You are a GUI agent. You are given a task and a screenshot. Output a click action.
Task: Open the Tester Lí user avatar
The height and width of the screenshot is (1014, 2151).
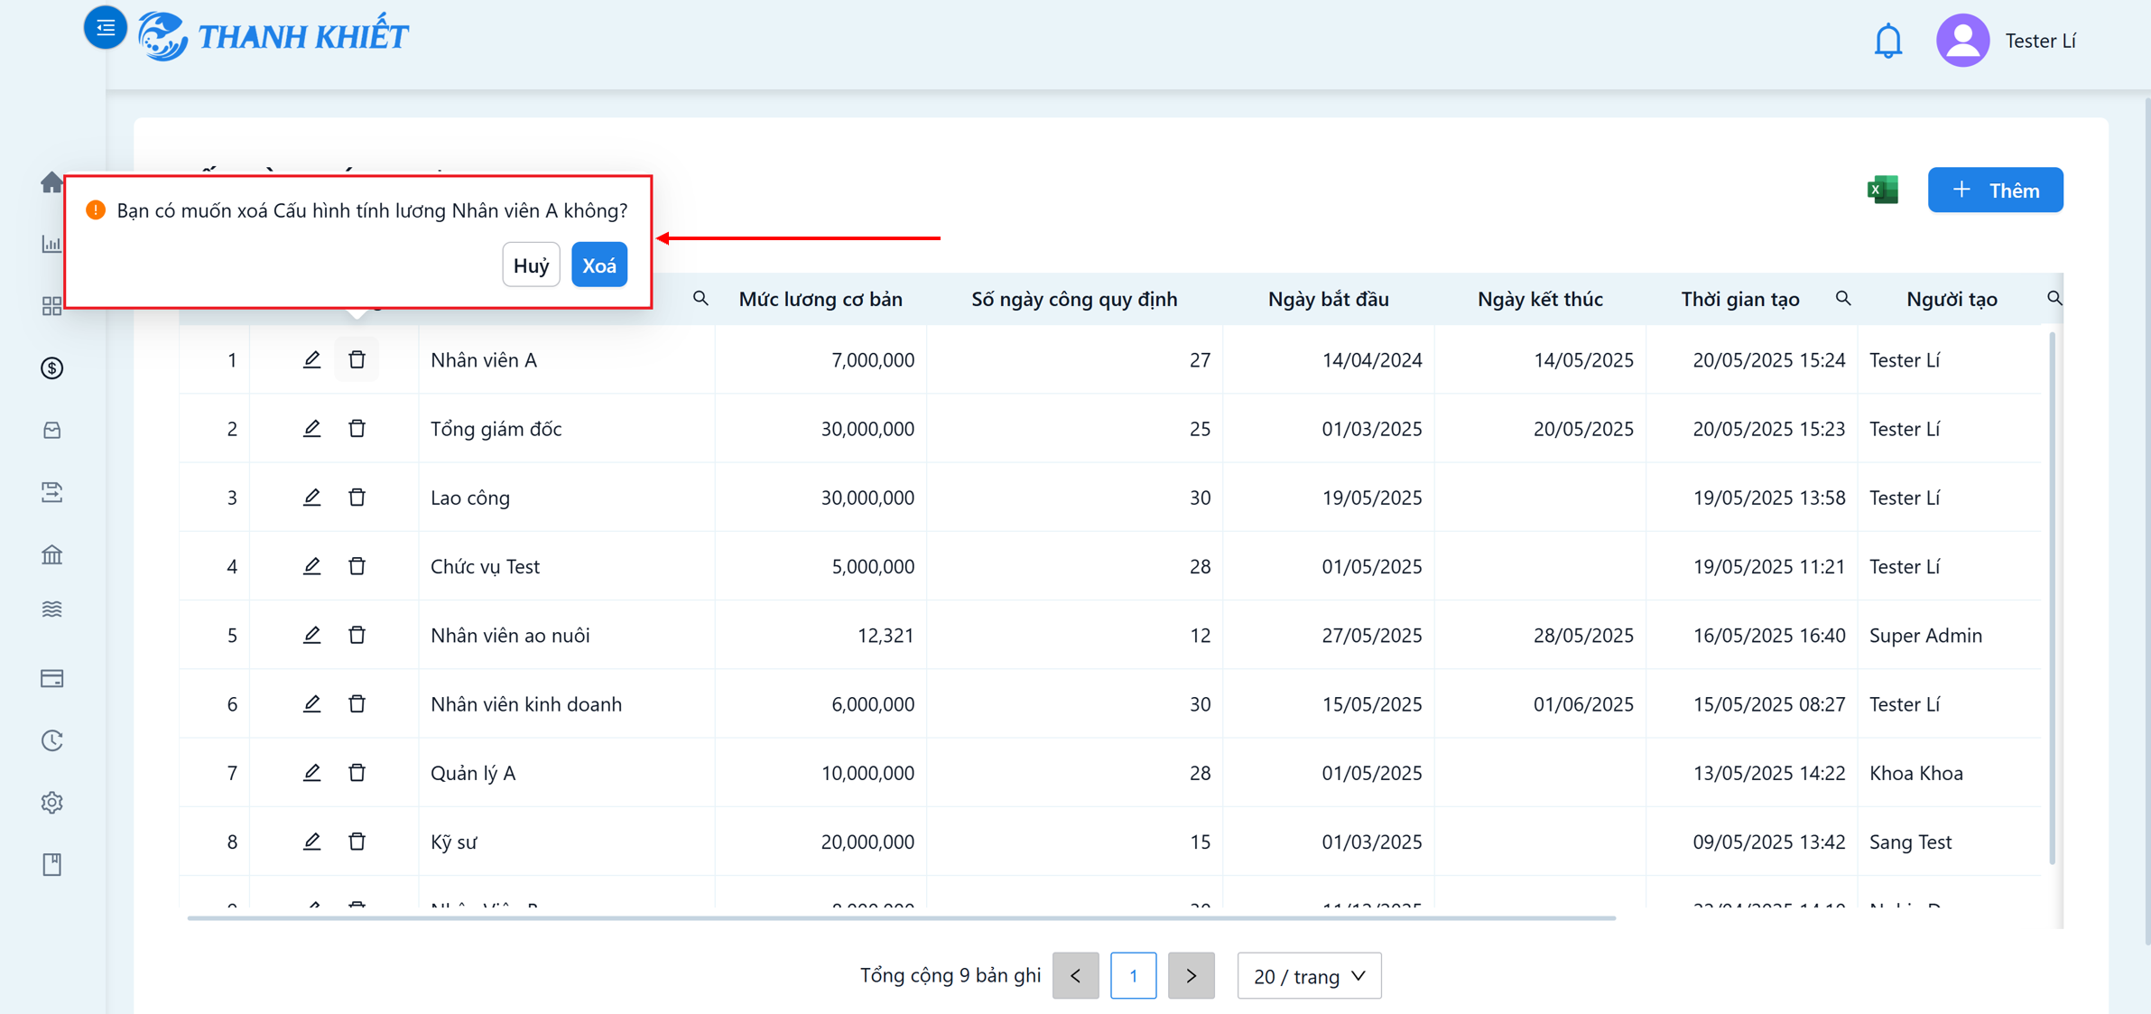(1962, 41)
